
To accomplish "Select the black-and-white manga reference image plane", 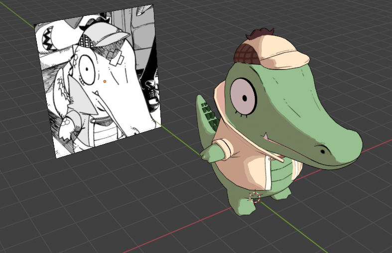I will click(98, 81).
